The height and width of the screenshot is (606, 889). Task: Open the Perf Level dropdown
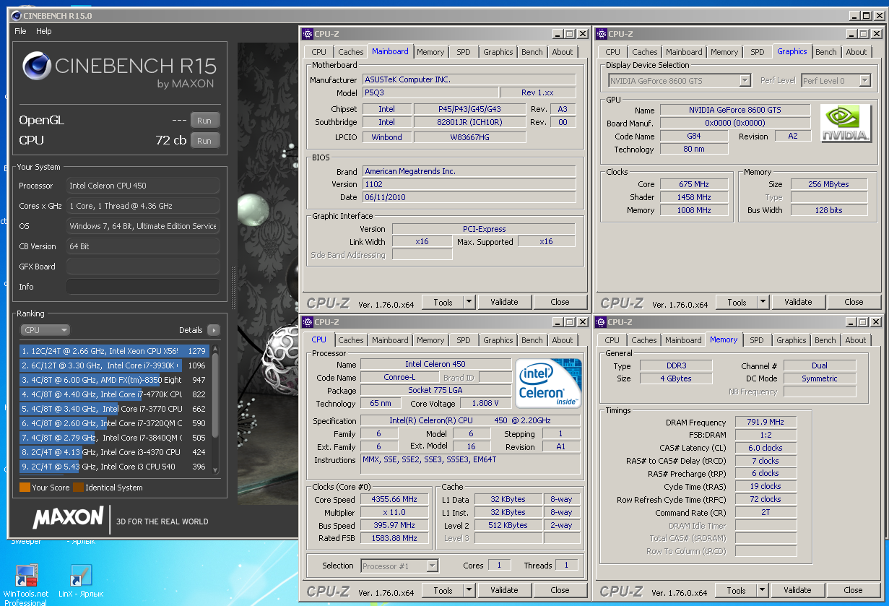(836, 81)
